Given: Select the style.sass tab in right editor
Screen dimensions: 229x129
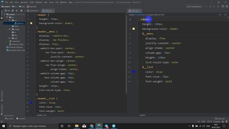Looking at the screenshot, I should click(x=135, y=11).
